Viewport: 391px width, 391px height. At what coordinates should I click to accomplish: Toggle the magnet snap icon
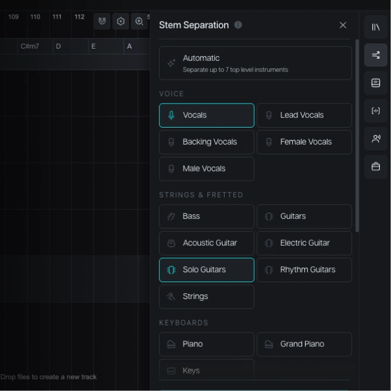102,21
